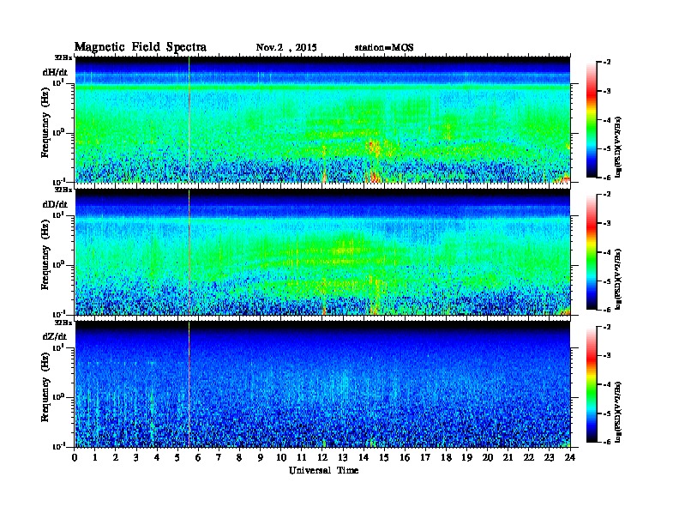Click the 10^-1 frequency tick of the dH/dt panel

58,181
